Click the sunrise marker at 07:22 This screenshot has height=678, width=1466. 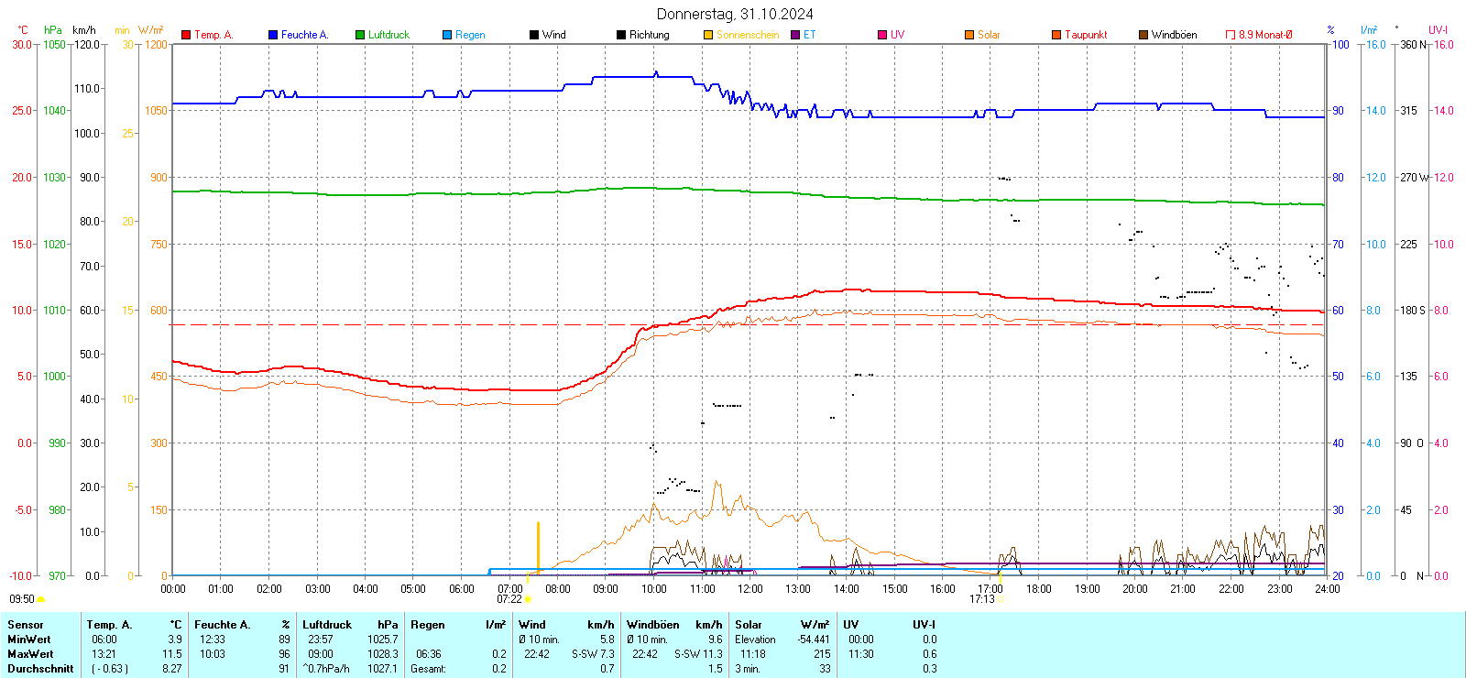coord(528,599)
